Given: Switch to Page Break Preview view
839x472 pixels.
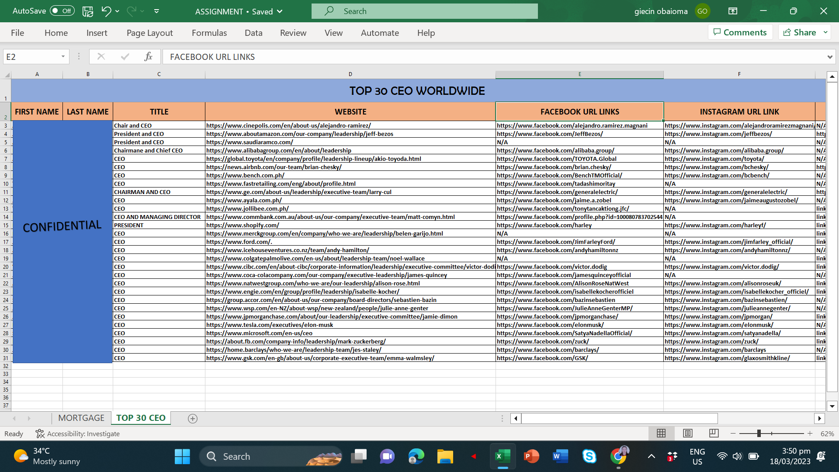Looking at the screenshot, I should (714, 433).
